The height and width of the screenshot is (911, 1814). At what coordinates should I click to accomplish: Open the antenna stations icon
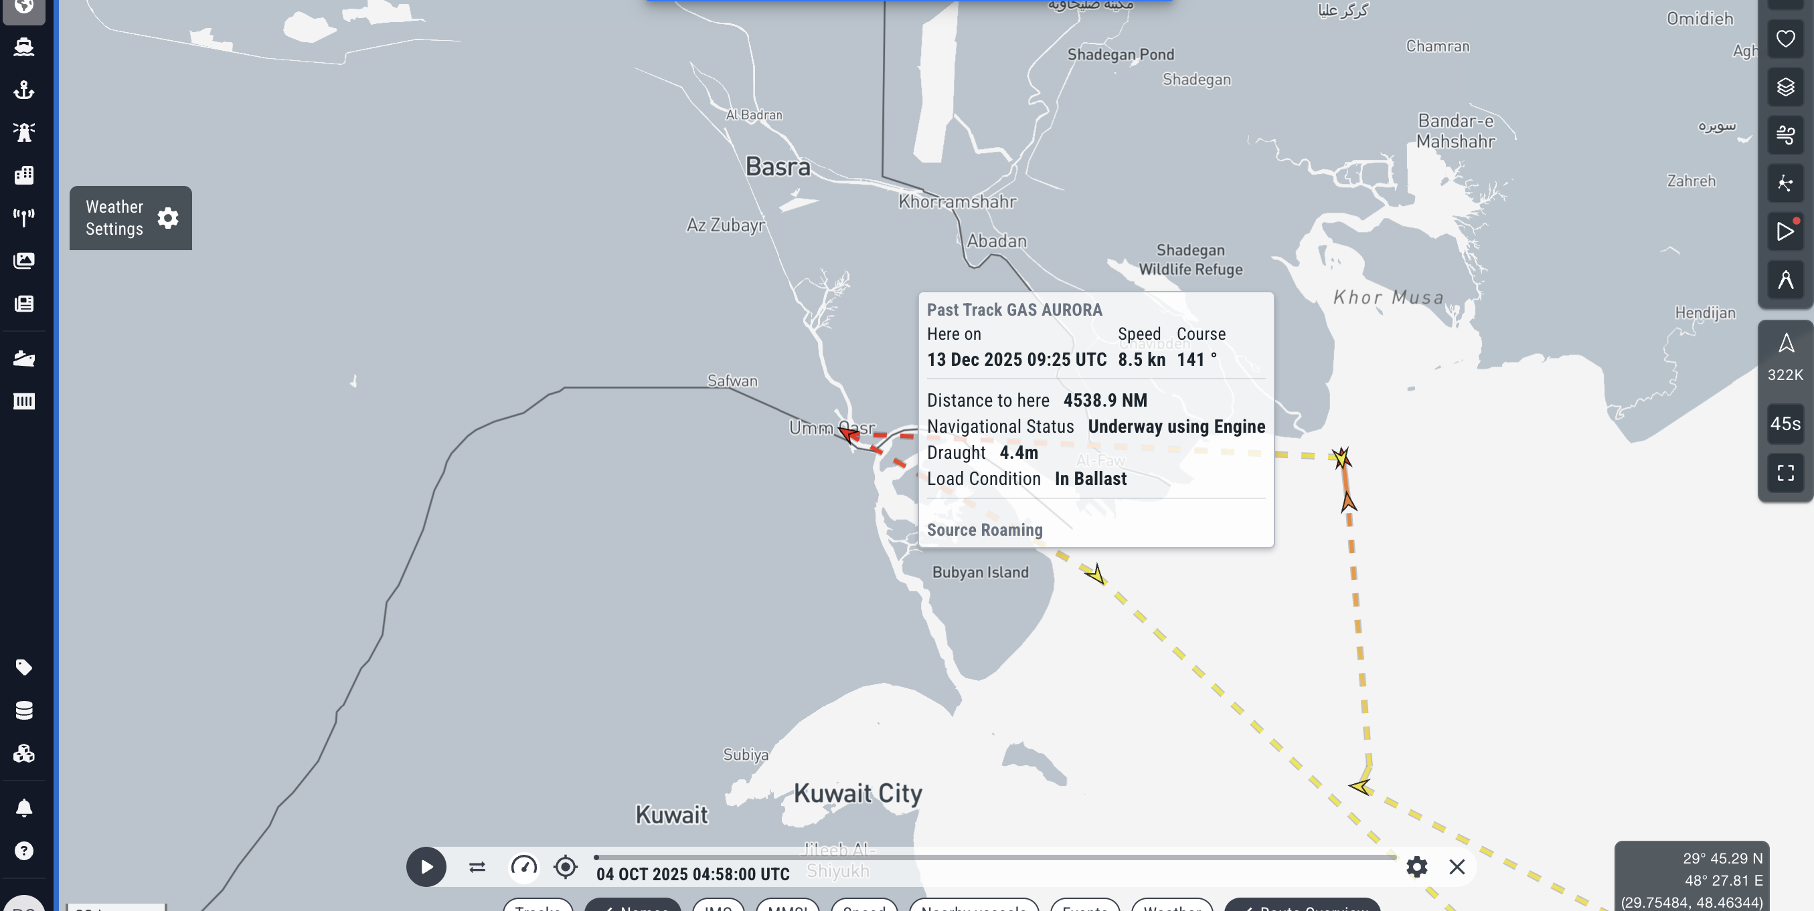(24, 217)
